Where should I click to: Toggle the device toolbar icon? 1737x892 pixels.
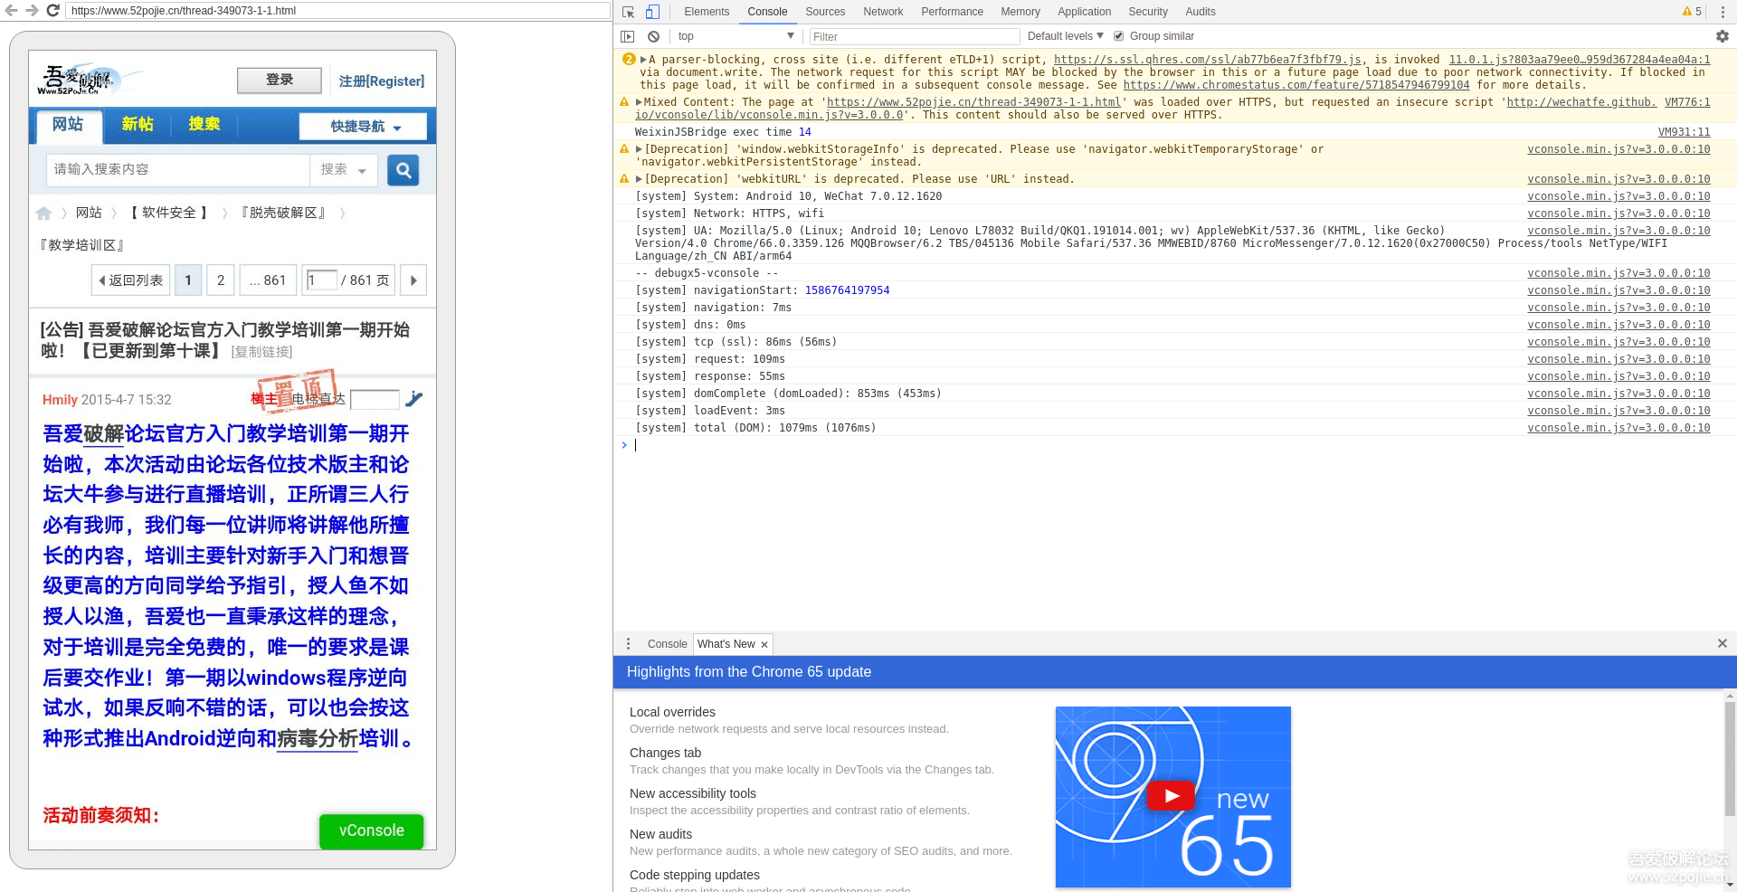(x=652, y=12)
